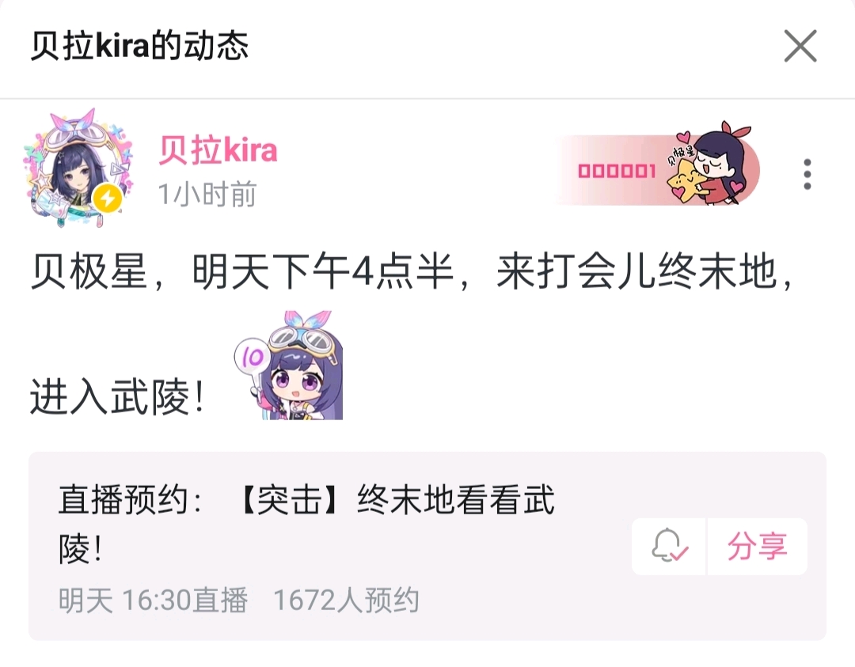
Task: Open the pink 贝拉kira username link
Action: pyautogui.click(x=218, y=150)
